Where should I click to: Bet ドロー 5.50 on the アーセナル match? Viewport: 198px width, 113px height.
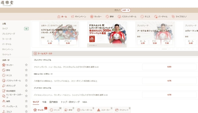pos(155,42)
